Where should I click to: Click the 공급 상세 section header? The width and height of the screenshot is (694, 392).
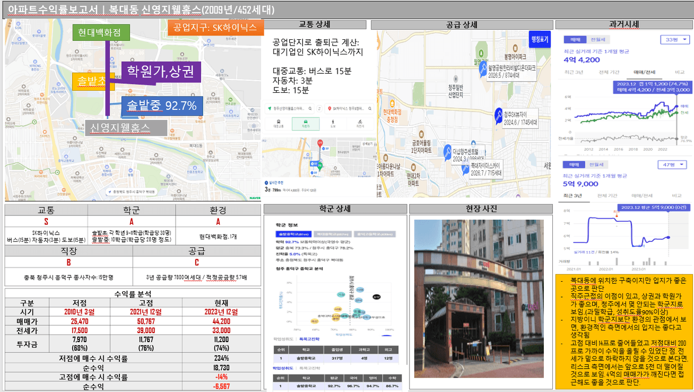click(462, 24)
